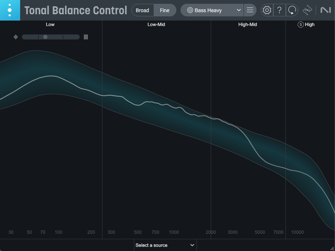Screen dimensions: 335x251
Task: Open the settings gear icon
Action: (x=267, y=10)
